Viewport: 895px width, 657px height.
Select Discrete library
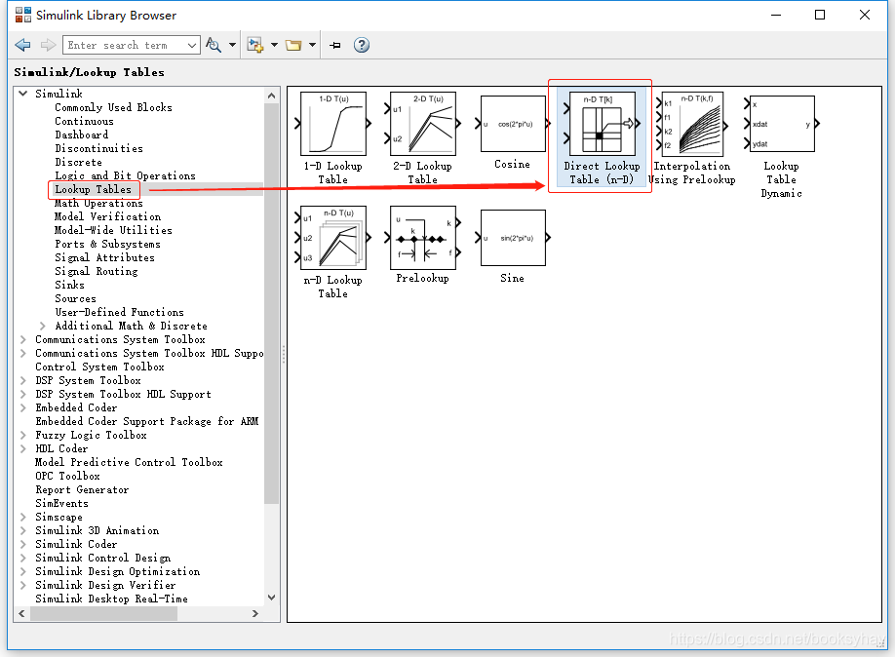click(78, 162)
